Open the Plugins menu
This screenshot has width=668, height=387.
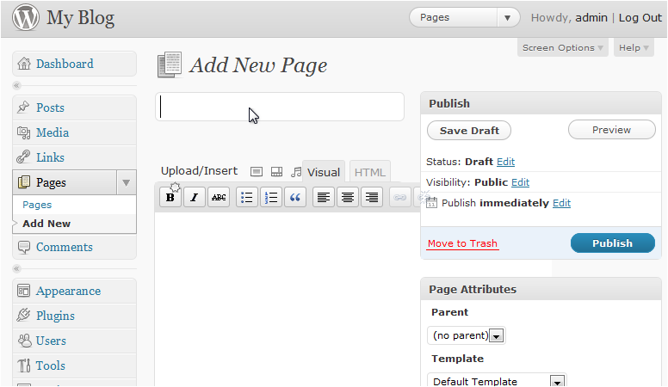click(55, 316)
